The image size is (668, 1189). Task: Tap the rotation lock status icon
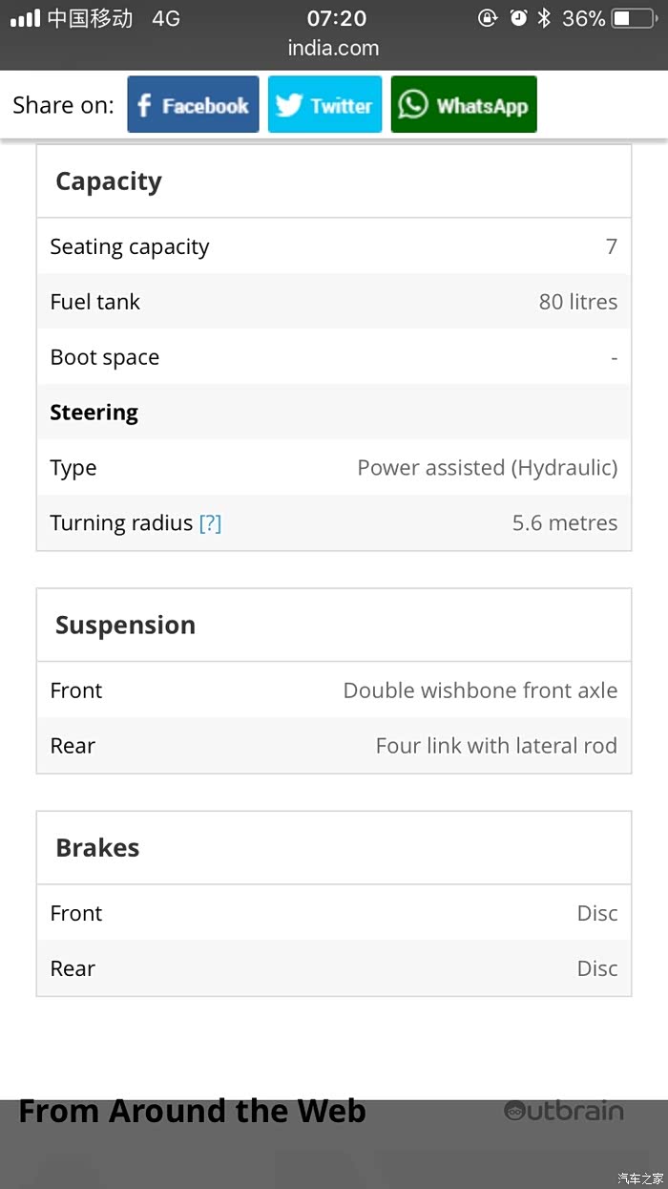tap(488, 18)
